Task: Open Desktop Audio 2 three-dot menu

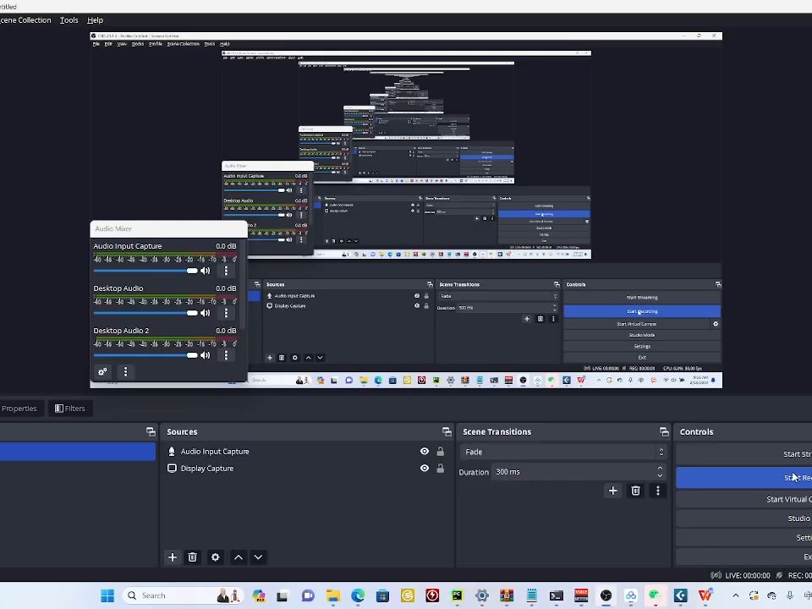Action: click(x=226, y=355)
